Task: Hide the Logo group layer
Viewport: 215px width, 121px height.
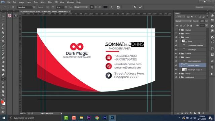Action: (176, 37)
